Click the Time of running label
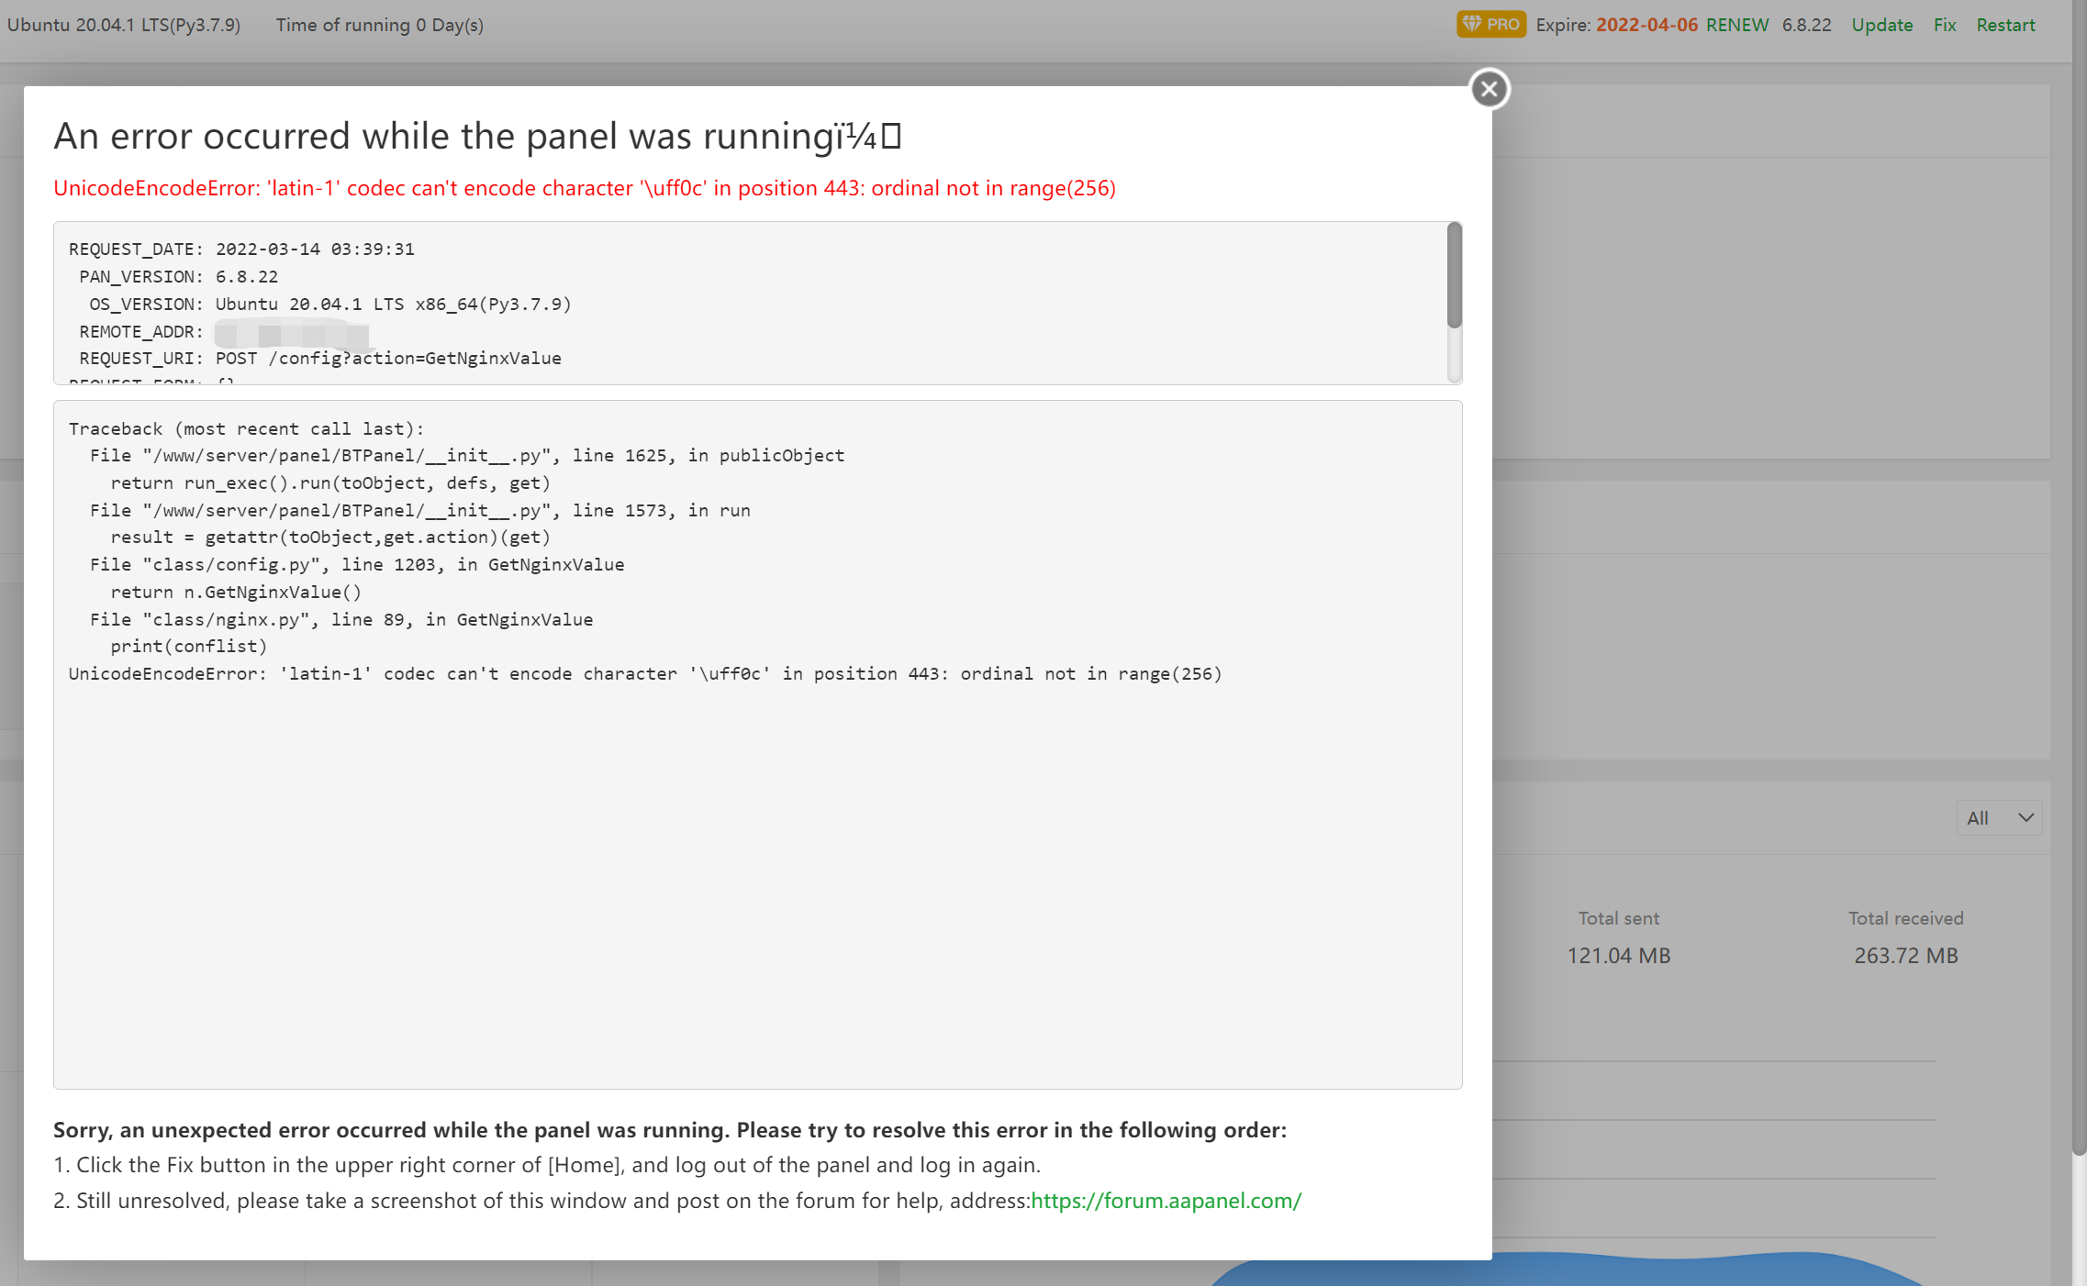This screenshot has height=1286, width=2087. (x=379, y=25)
